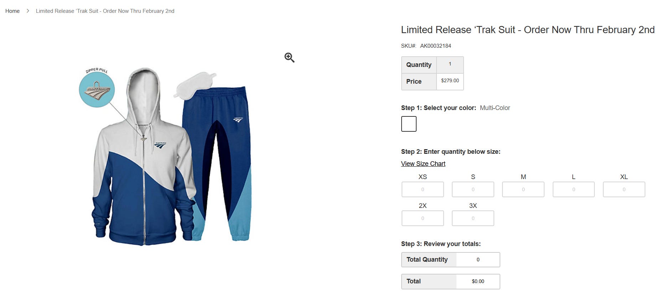
Task: Click the Total Quantity value box
Action: tap(478, 260)
